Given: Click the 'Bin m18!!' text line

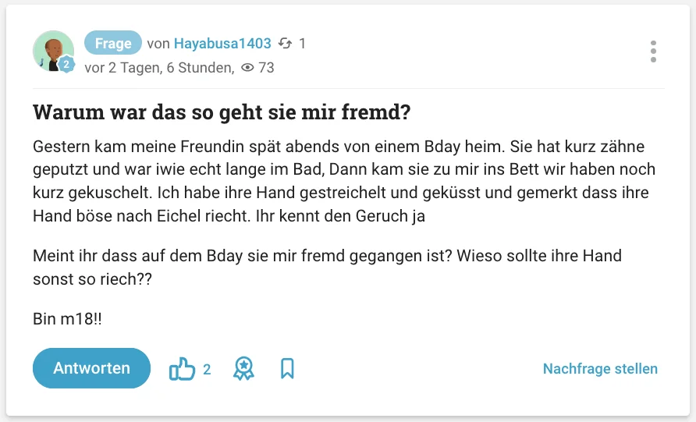Looking at the screenshot, I should pyautogui.click(x=68, y=319).
